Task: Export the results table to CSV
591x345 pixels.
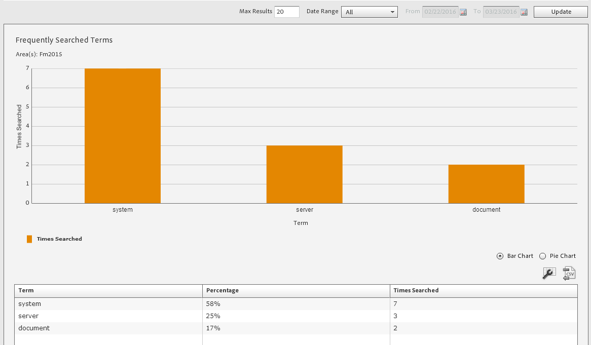Action: click(x=569, y=273)
